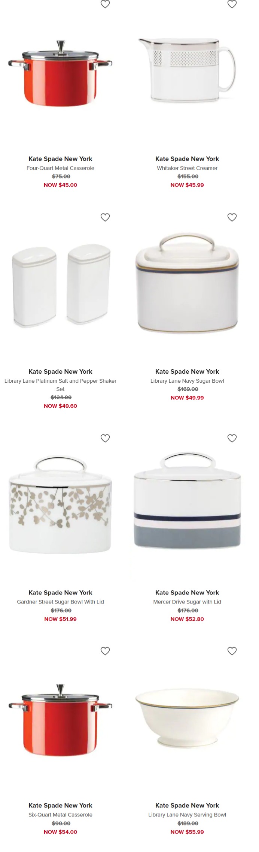
Task: Select the Mercer Drive Sugar with Lid link
Action: pyautogui.click(x=187, y=602)
